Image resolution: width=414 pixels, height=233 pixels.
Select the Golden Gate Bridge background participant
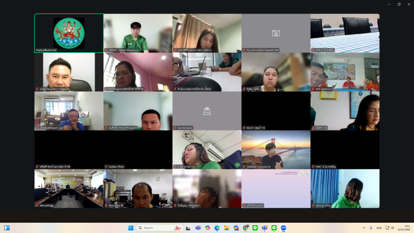(276, 150)
